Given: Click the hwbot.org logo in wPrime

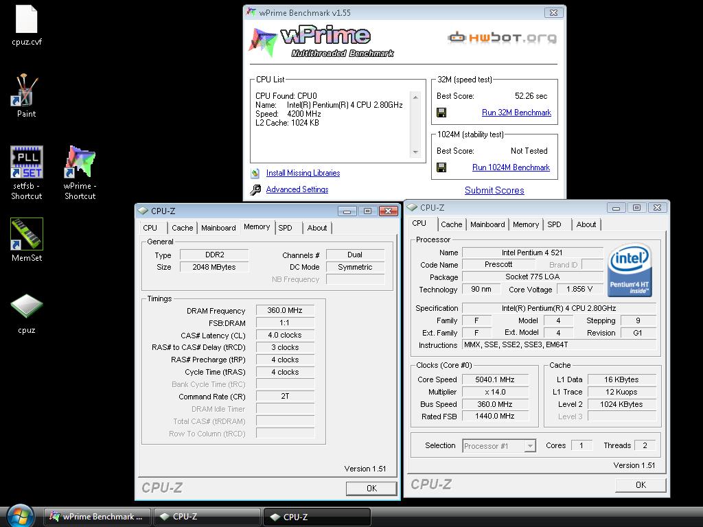Looking at the screenshot, I should pyautogui.click(x=502, y=38).
